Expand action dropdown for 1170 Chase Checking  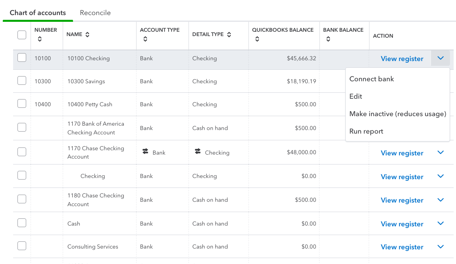pos(440,153)
